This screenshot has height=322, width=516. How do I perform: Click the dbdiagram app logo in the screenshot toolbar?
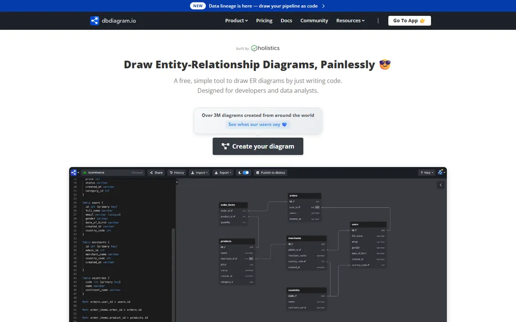74,173
